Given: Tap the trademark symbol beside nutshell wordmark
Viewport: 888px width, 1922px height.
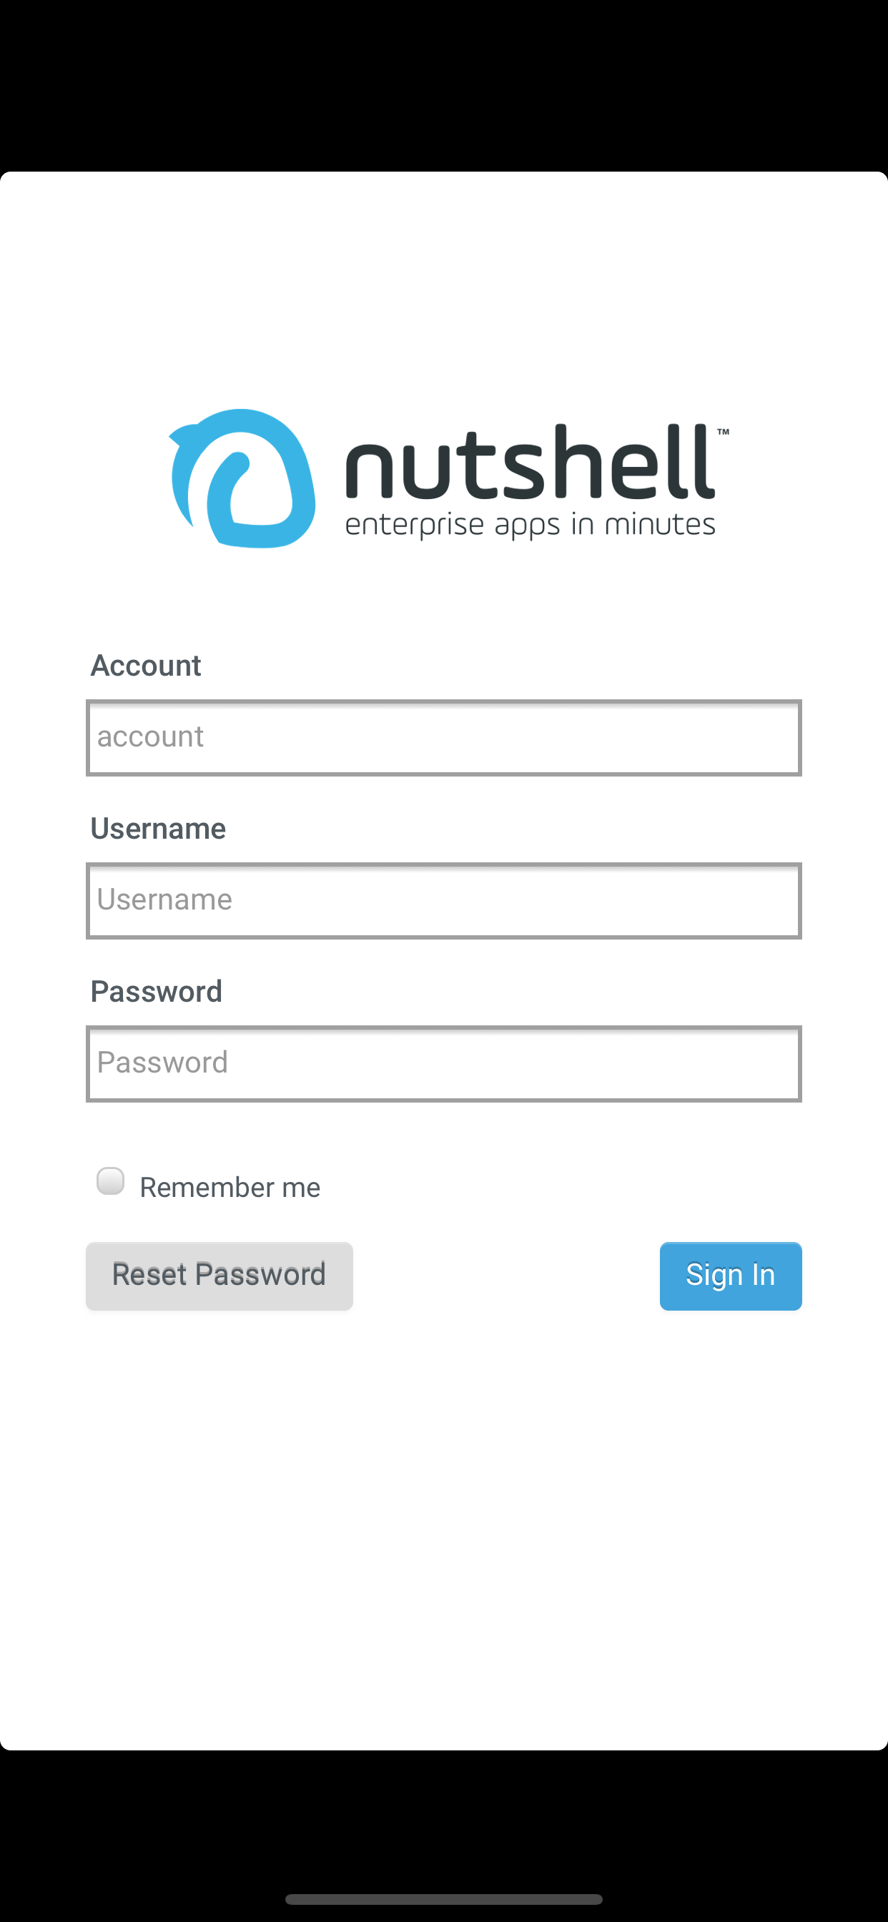Looking at the screenshot, I should 723,432.
